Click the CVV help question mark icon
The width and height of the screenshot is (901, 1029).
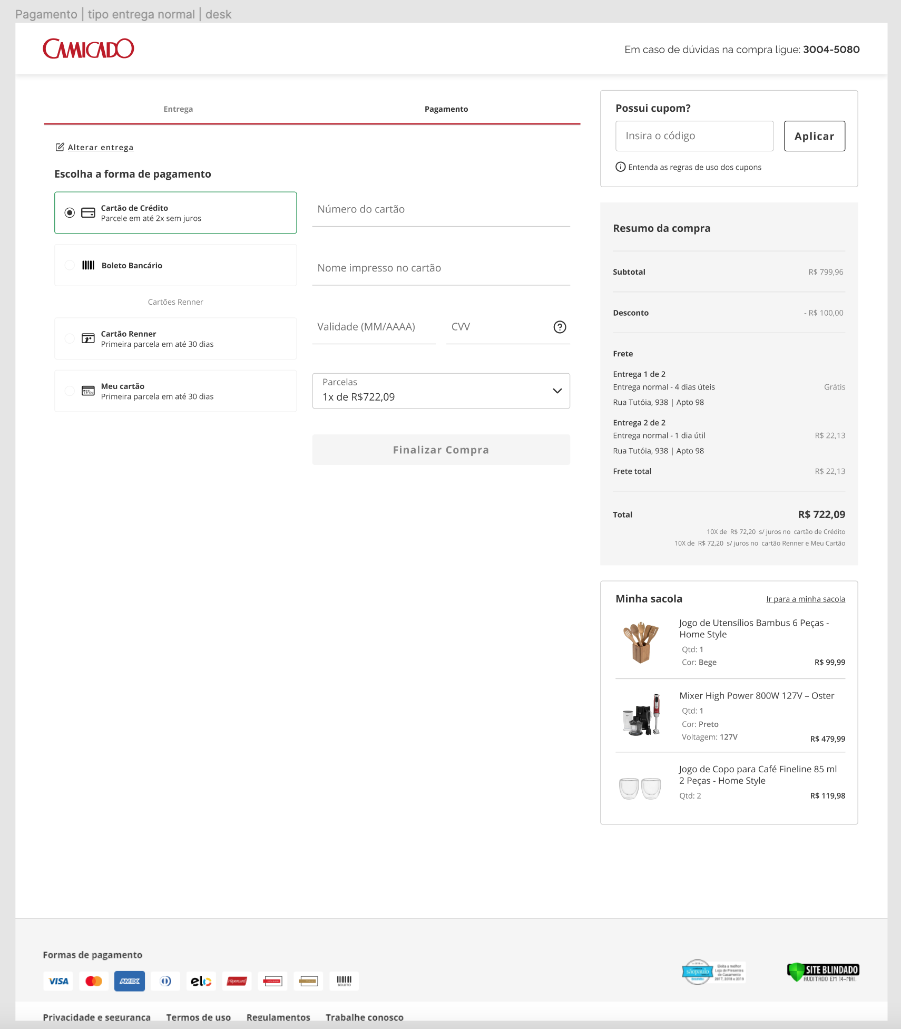tap(560, 327)
